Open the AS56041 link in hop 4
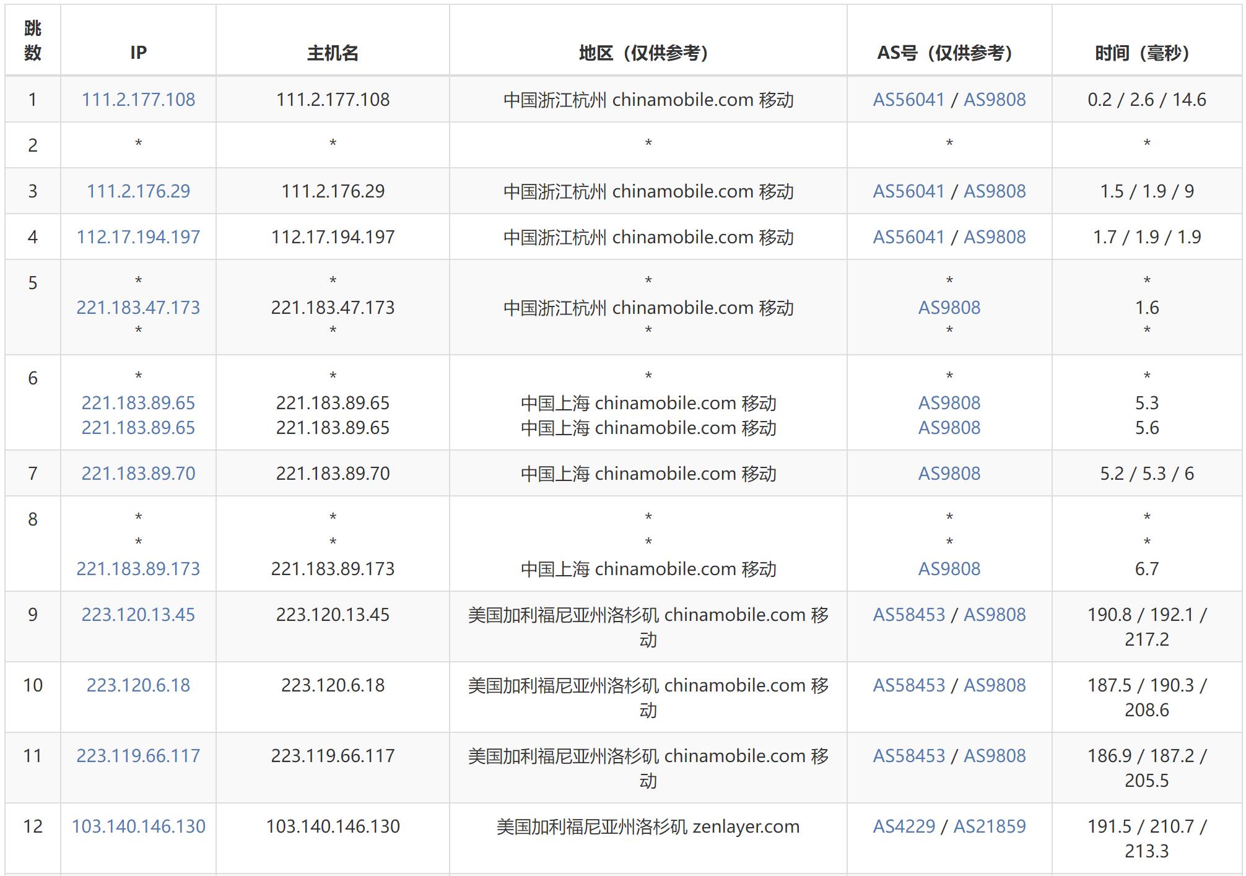 [908, 237]
